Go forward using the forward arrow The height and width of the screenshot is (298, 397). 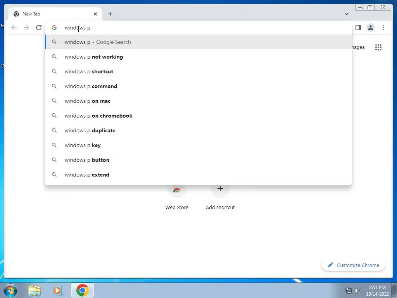coord(26,28)
